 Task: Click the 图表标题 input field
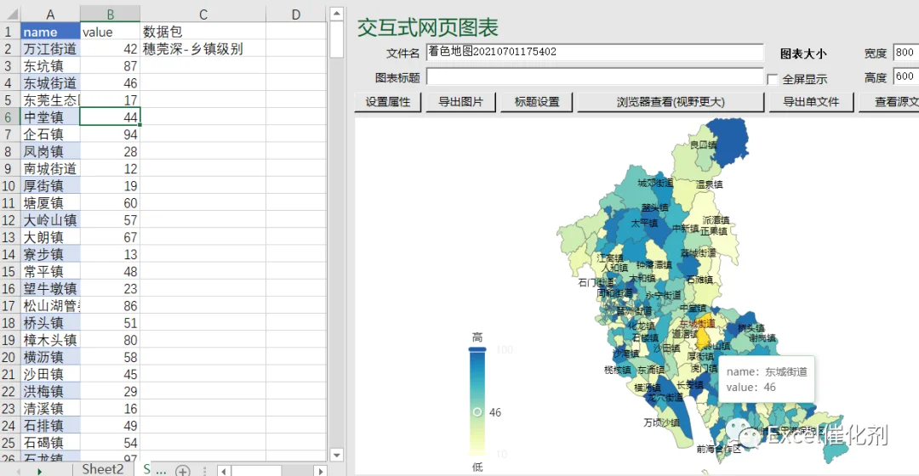point(595,76)
